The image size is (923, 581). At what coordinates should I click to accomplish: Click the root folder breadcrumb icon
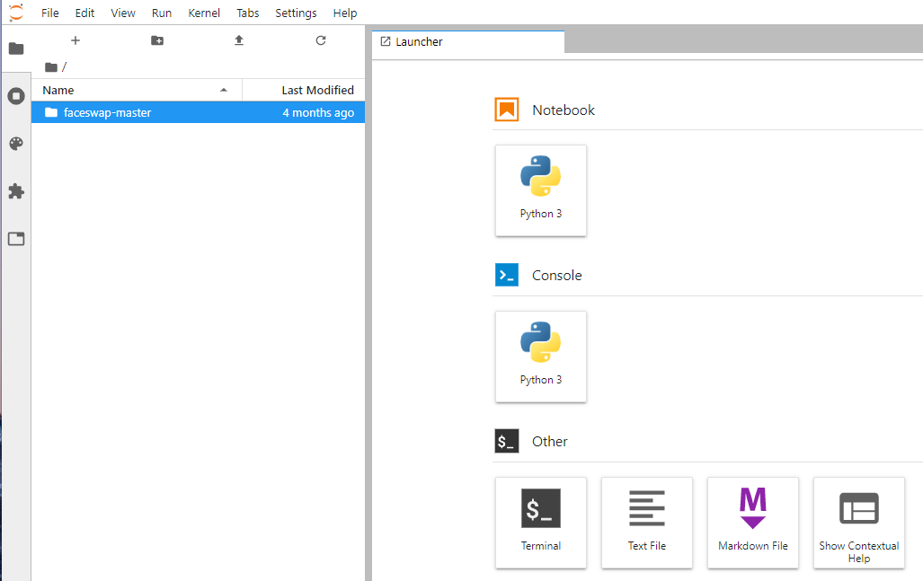point(50,67)
